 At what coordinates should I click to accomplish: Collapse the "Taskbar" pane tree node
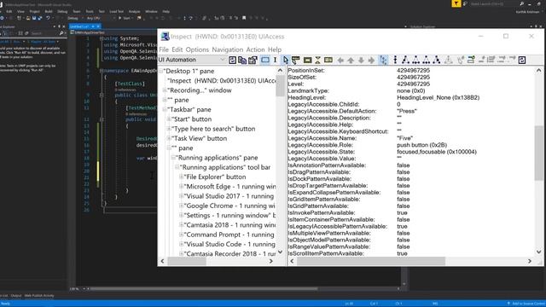[x=165, y=109]
